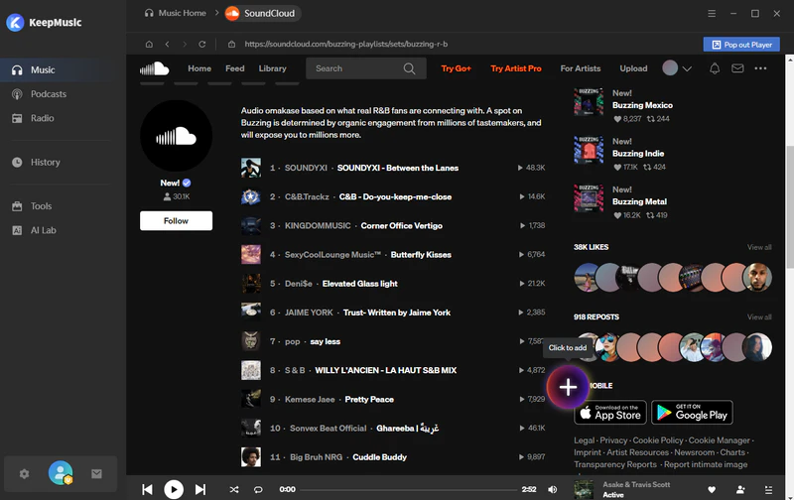
Task: Play the current track
Action: point(174,489)
